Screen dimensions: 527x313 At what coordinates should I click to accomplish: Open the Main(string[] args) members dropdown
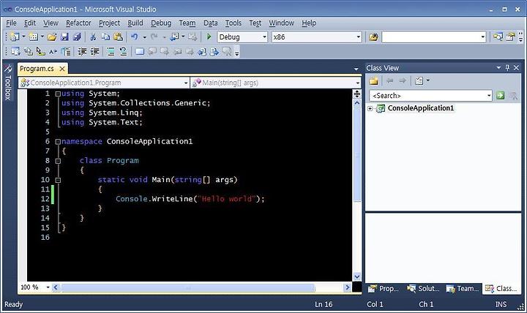pyautogui.click(x=358, y=83)
